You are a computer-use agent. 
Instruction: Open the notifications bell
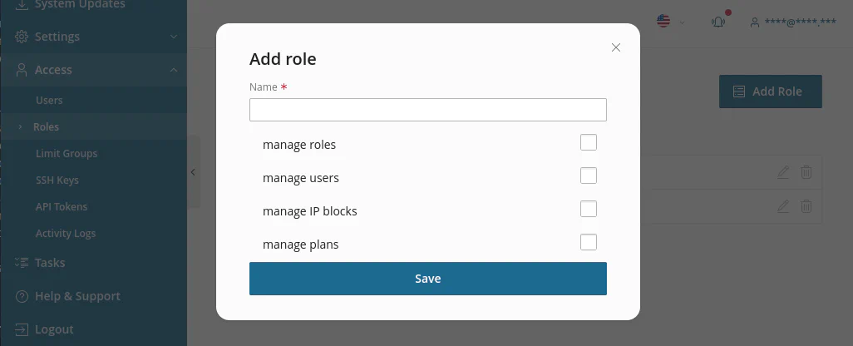718,22
